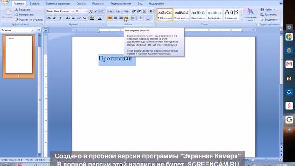Click Найти (Find) button

pos(268,9)
